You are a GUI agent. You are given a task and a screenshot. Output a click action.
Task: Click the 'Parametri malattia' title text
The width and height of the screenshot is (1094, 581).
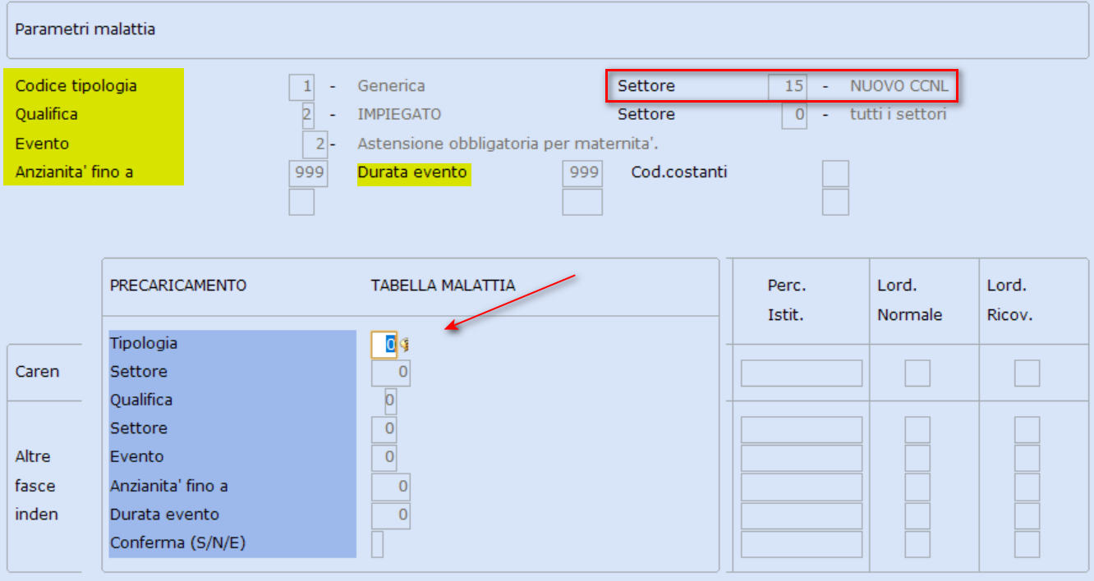[x=85, y=30]
